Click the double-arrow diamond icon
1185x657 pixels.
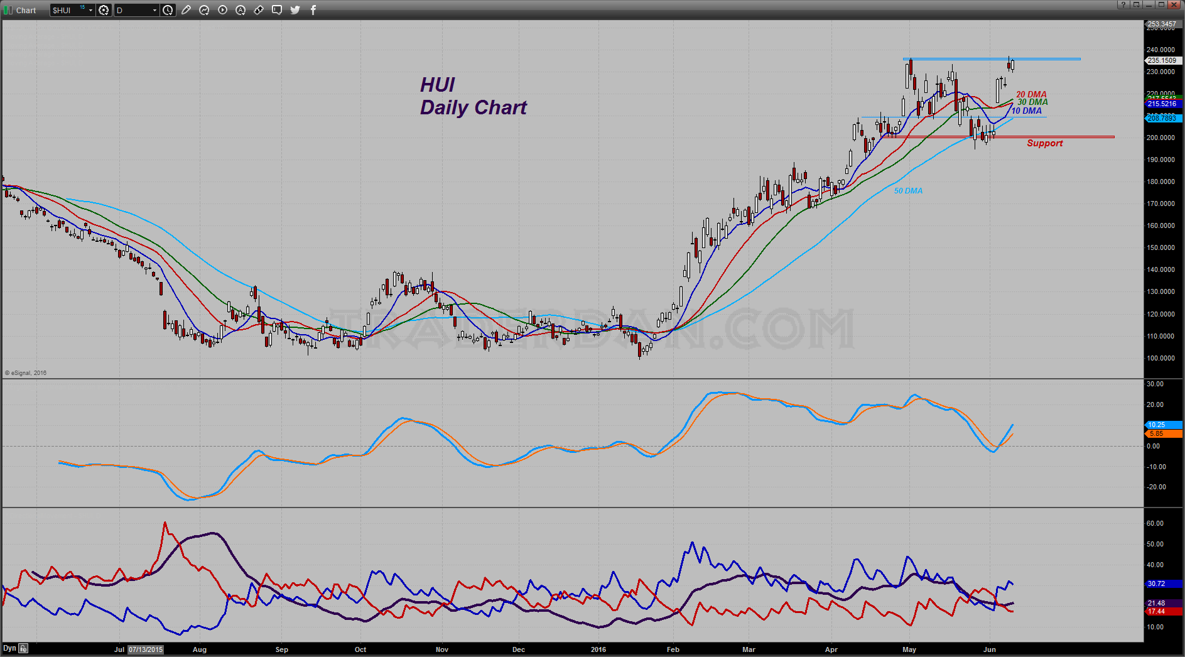[259, 10]
